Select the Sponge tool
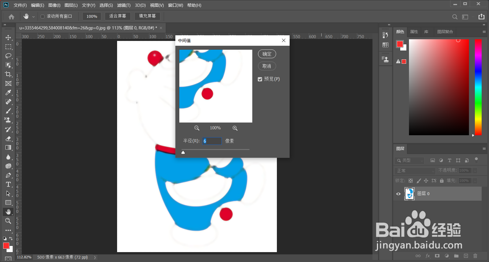Screen dimensions: 489x262 [8, 166]
